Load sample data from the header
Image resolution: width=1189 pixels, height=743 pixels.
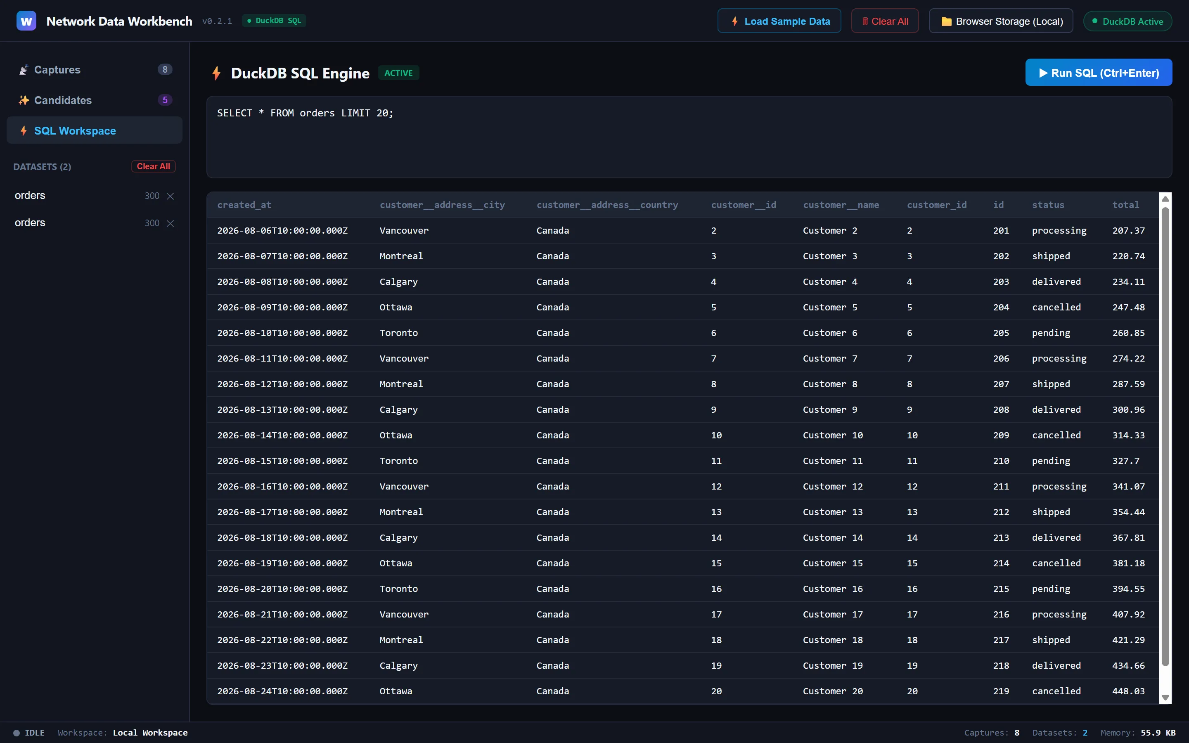(x=779, y=21)
